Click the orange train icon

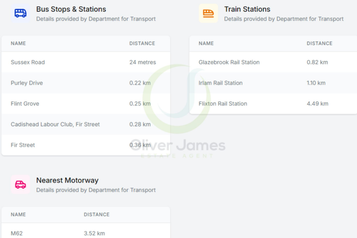[208, 14]
